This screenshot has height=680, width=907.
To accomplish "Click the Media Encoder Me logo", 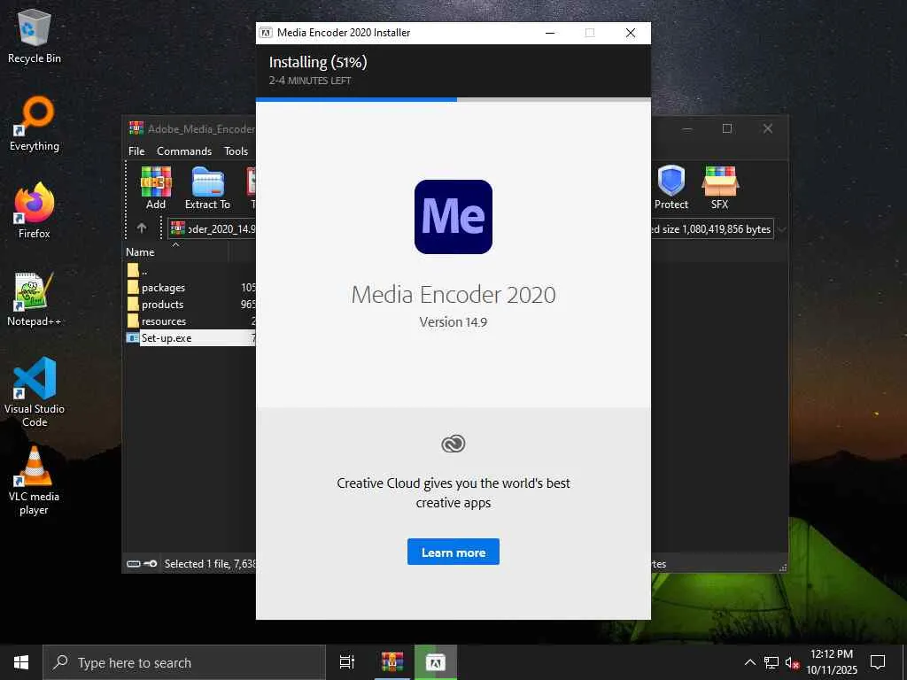I will click(453, 217).
